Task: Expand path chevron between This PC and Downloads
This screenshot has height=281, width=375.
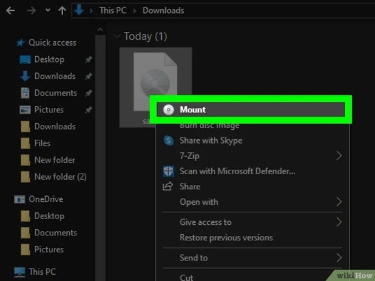Action: pos(134,11)
